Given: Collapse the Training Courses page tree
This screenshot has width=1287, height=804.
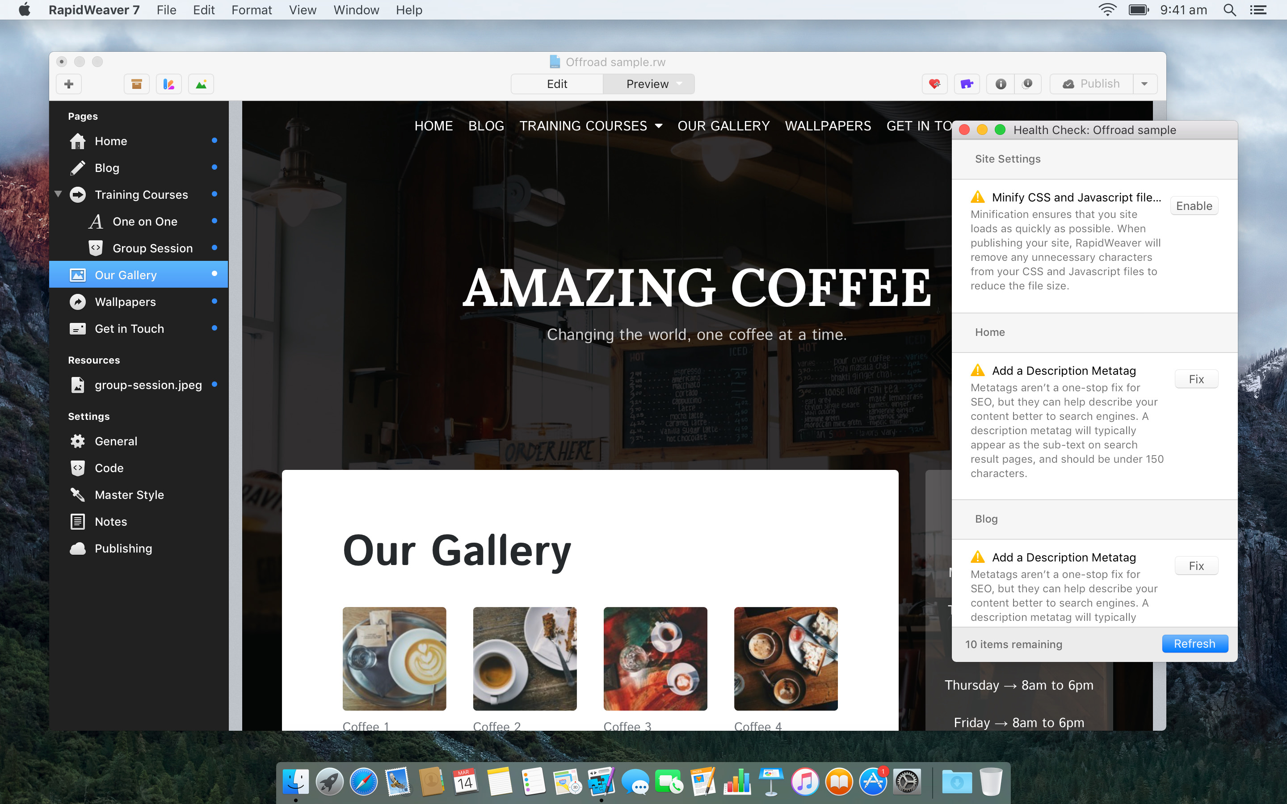Looking at the screenshot, I should [59, 194].
